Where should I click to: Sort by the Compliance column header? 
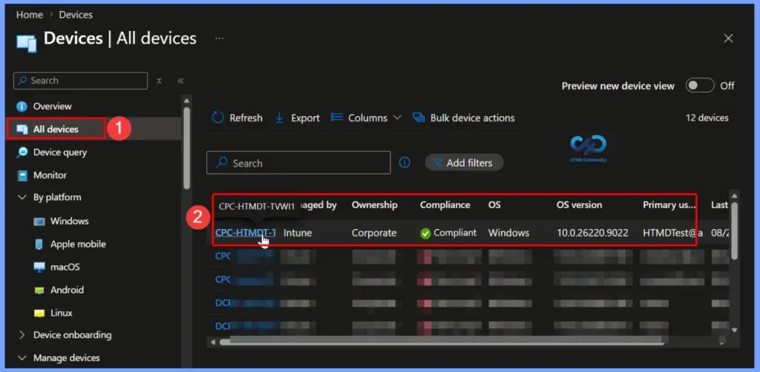tap(445, 205)
